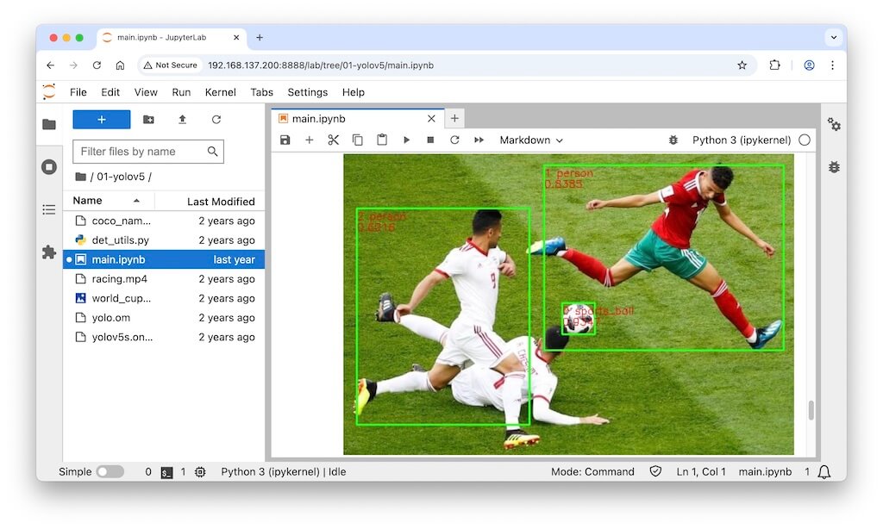The height and width of the screenshot is (529, 883).
Task: Restart kernel and run all cells
Action: pos(479,140)
